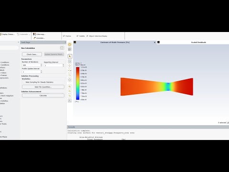Collapse the Task Page panel arrow
Viewport: 229px width, 172px height.
tap(65, 43)
